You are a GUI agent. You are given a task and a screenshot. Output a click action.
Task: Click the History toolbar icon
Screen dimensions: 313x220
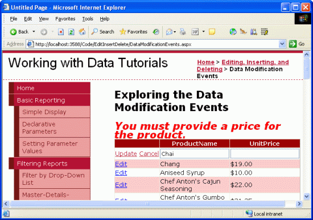[156, 32]
